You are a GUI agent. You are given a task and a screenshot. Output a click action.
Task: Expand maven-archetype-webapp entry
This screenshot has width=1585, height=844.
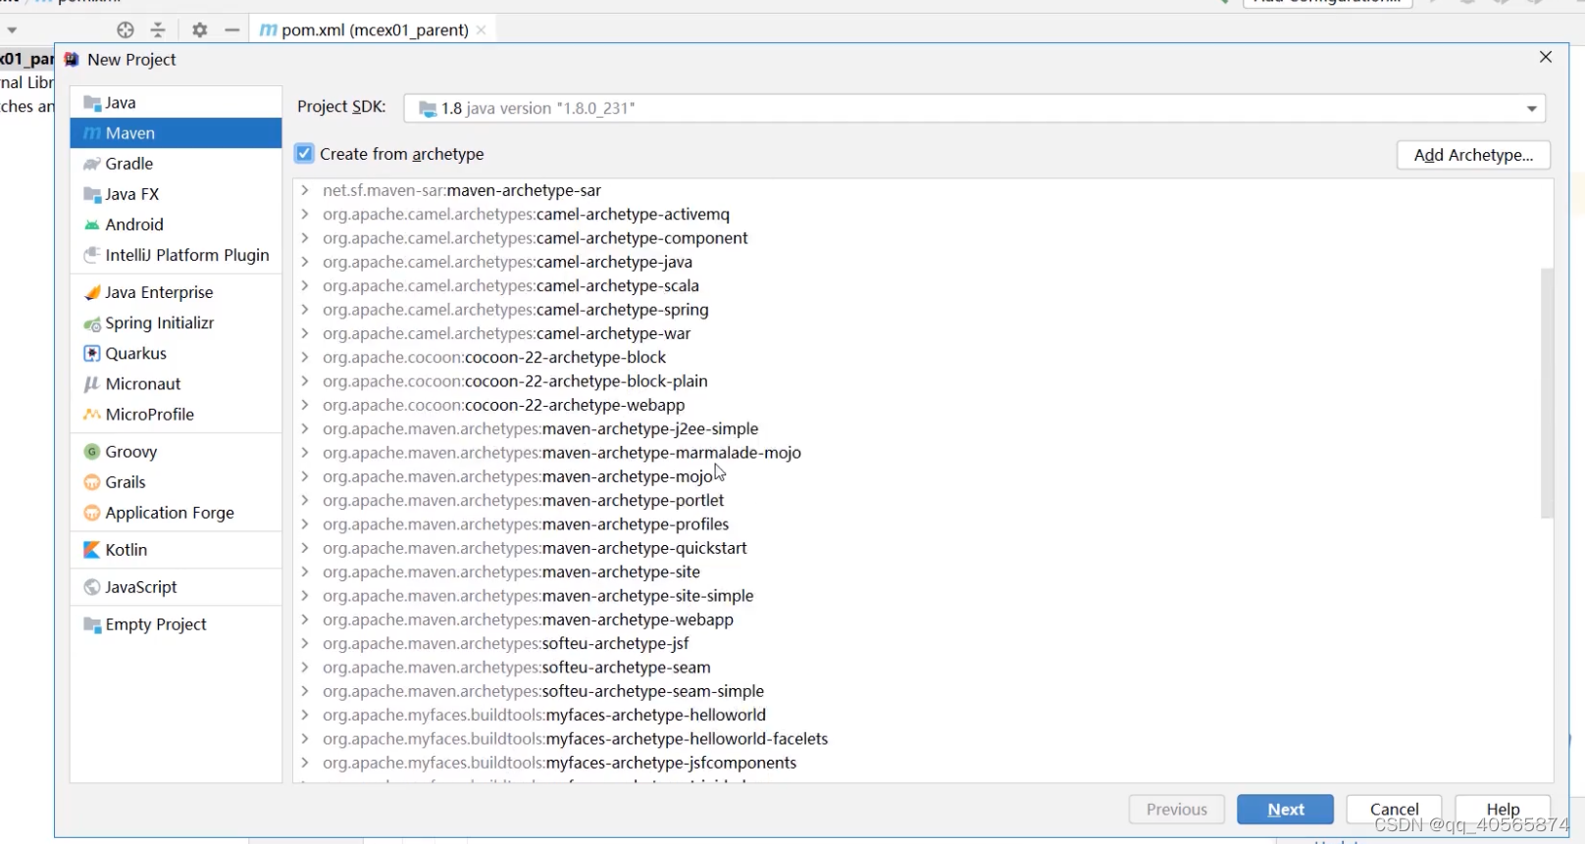click(x=305, y=620)
